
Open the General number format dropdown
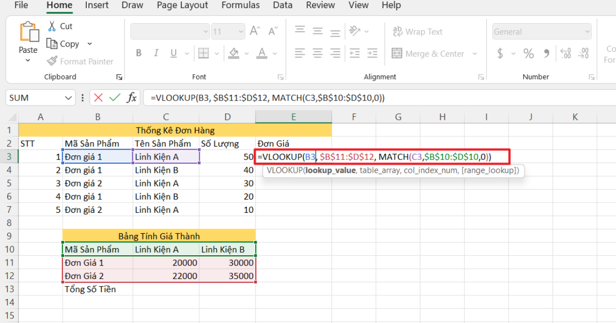click(x=588, y=32)
